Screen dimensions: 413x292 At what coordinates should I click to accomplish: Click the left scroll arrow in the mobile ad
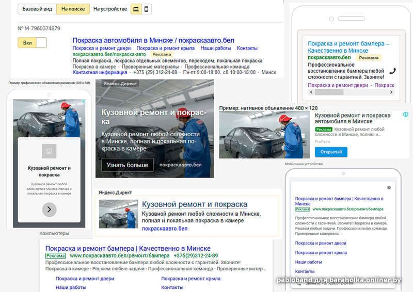[x=311, y=92]
